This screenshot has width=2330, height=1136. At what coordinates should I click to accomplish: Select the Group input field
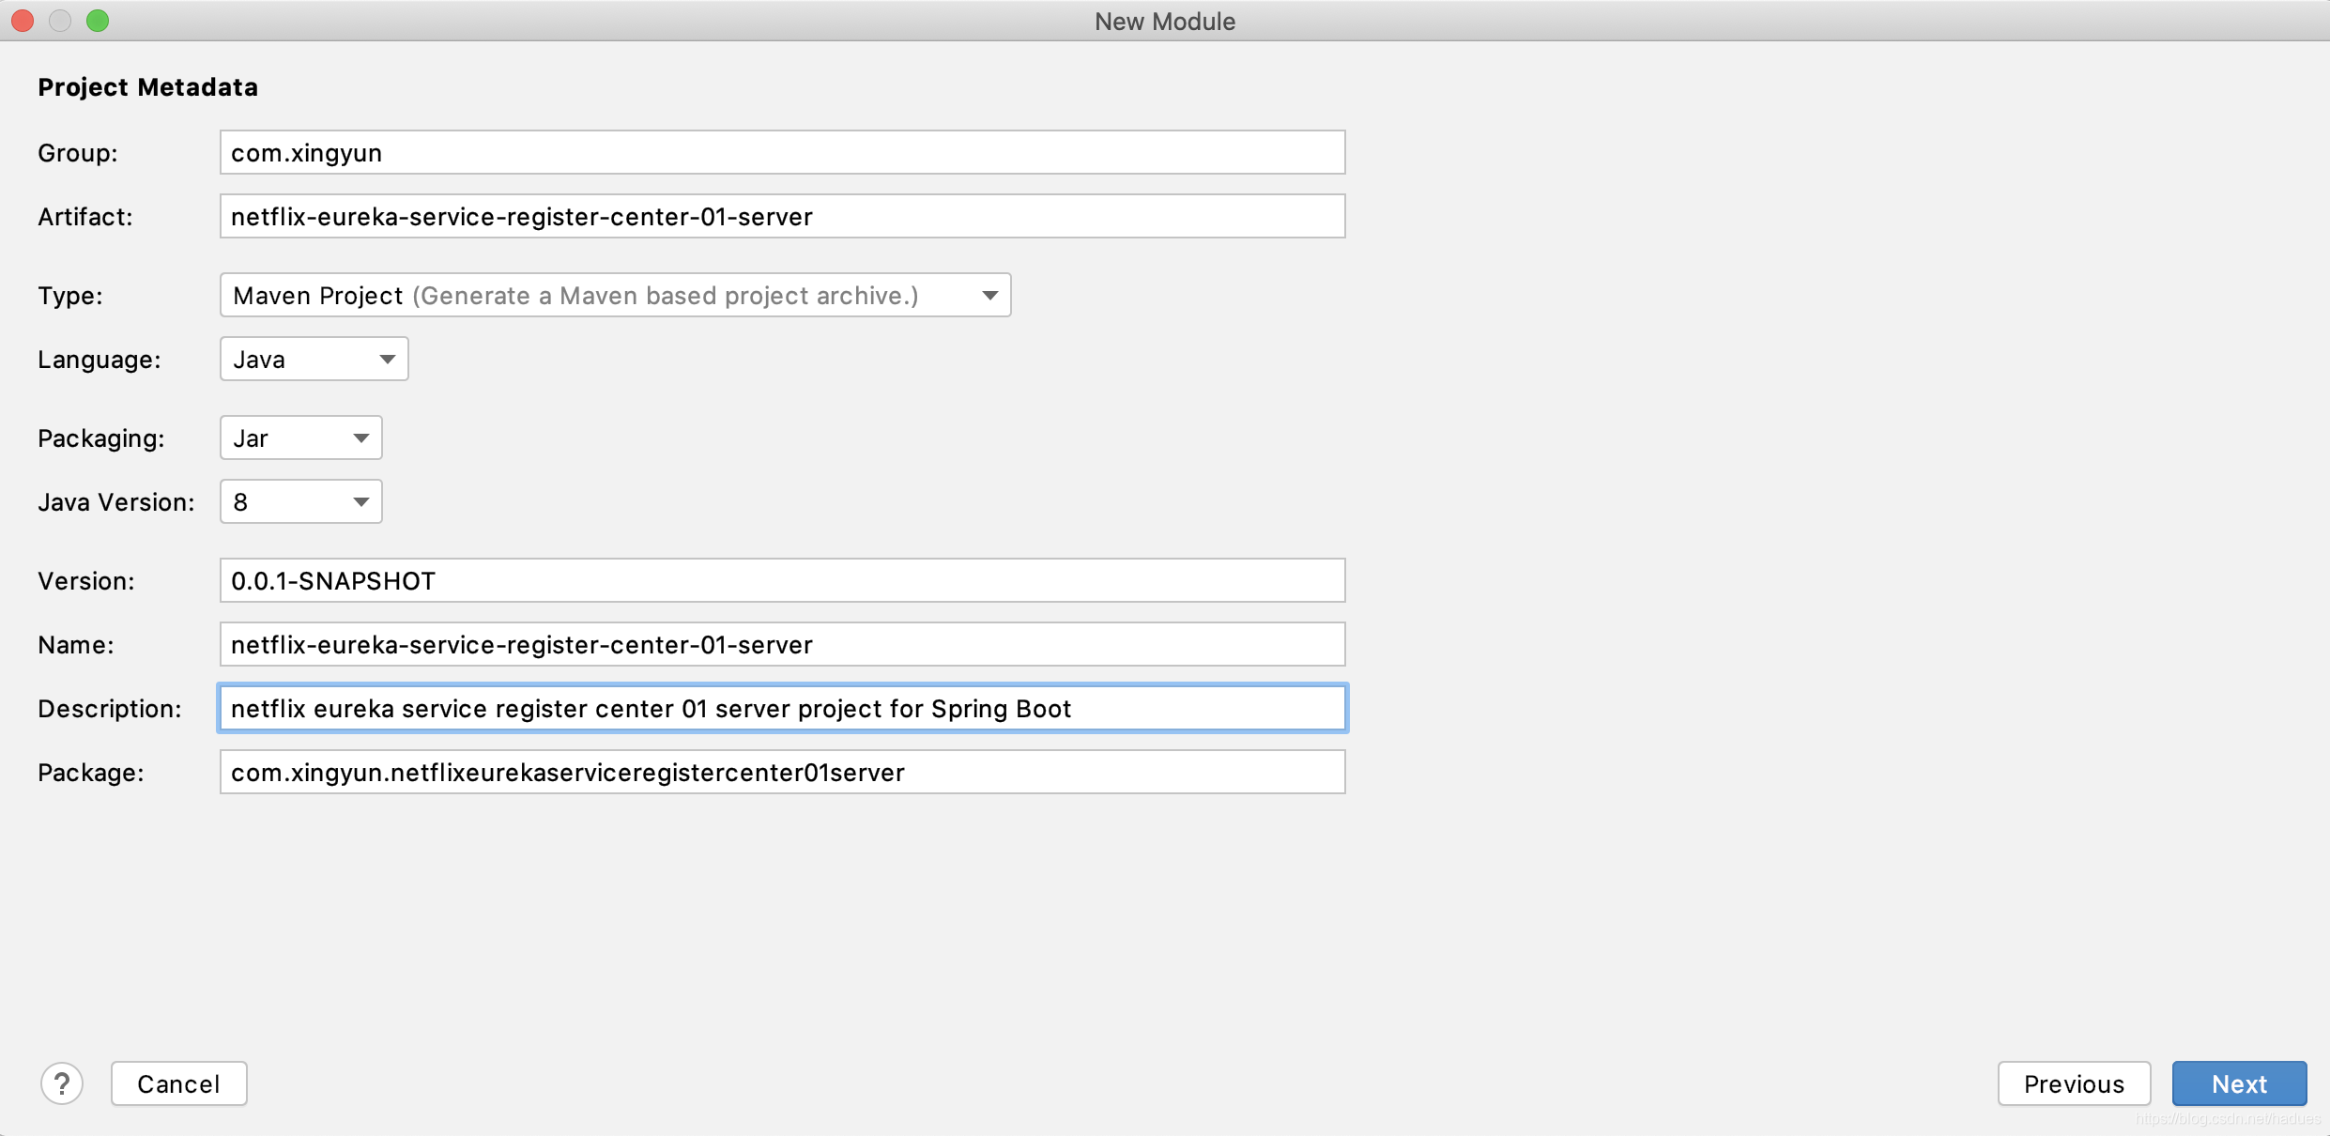pyautogui.click(x=782, y=152)
